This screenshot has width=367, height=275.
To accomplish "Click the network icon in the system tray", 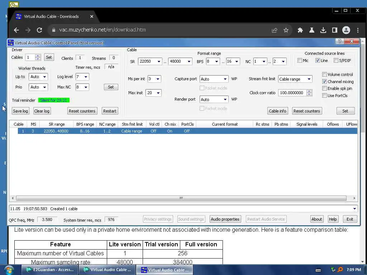I will coord(333,270).
